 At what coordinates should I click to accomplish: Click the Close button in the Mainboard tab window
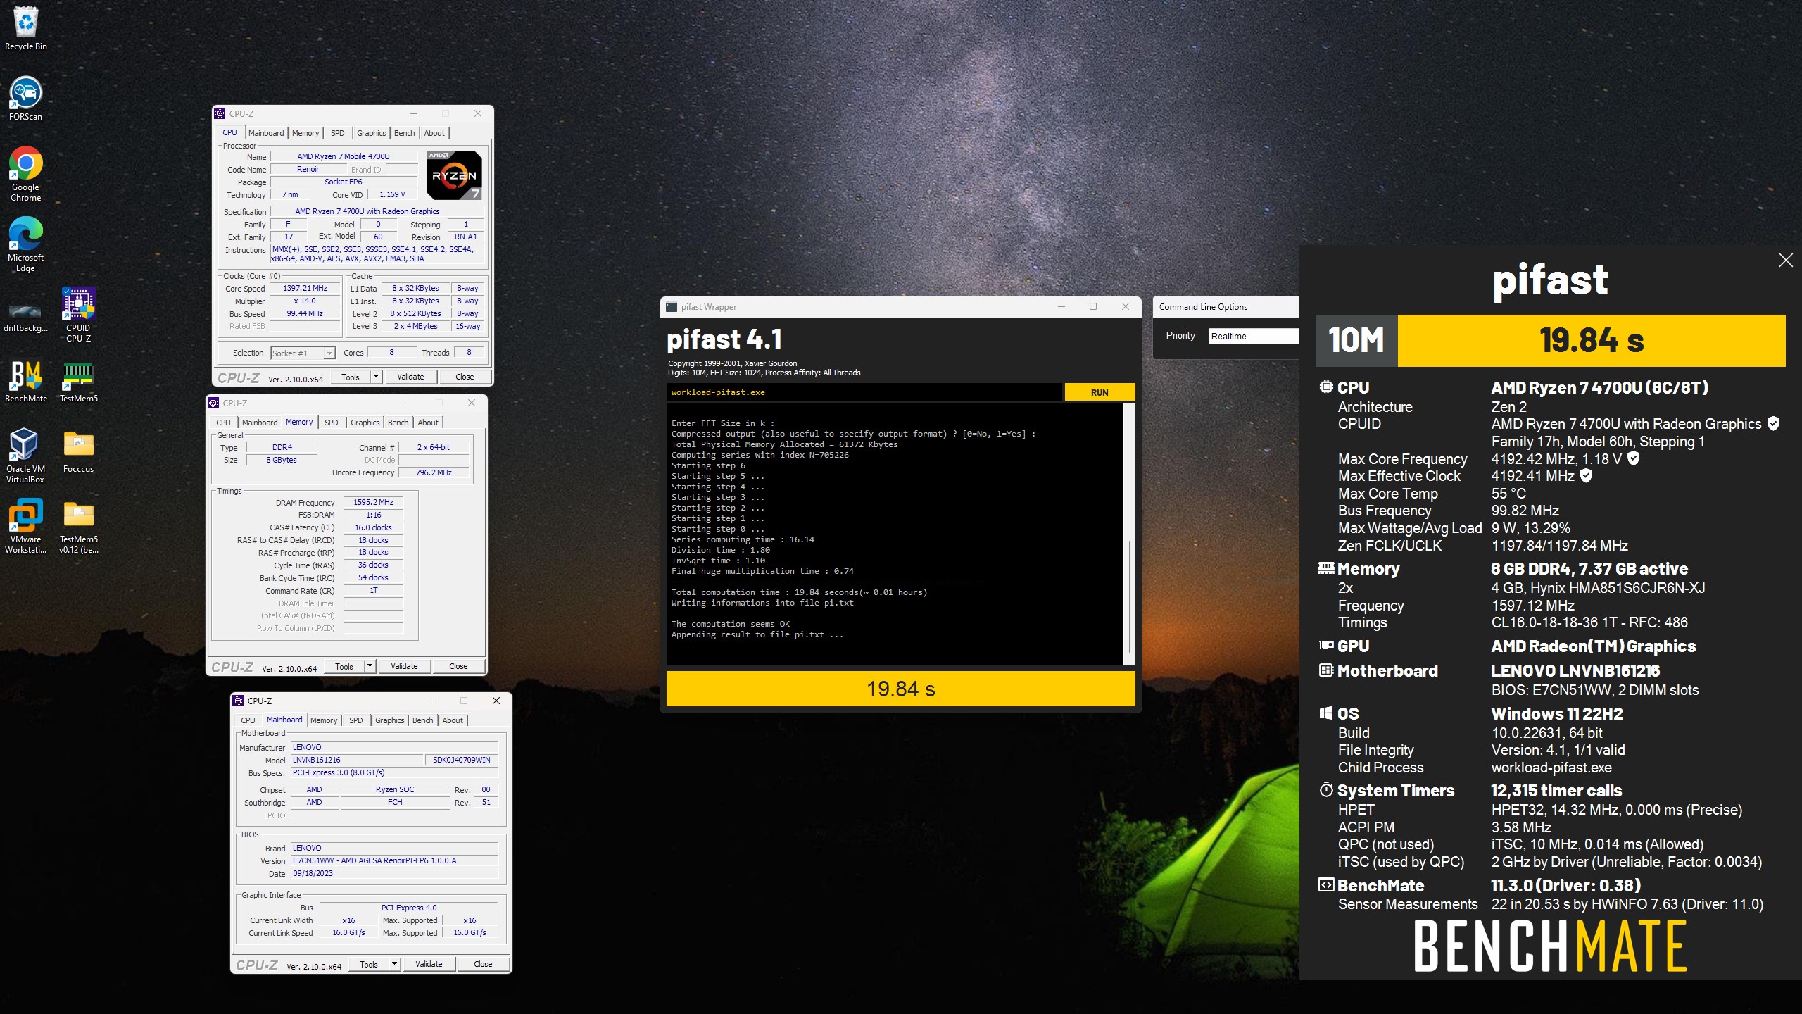483,964
